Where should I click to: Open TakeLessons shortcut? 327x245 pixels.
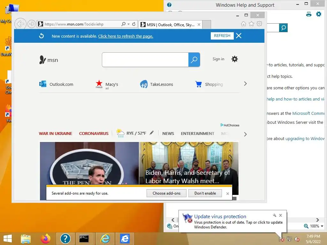156,84
